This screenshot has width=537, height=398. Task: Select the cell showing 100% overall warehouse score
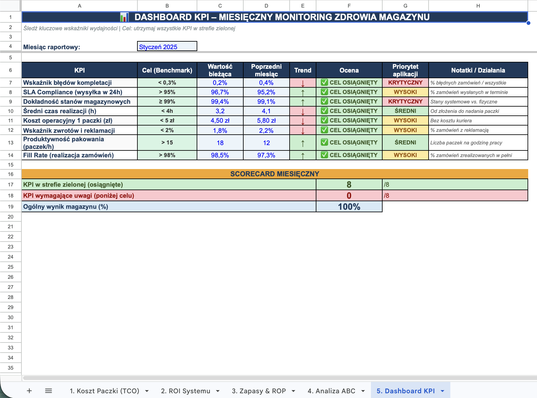tap(349, 207)
